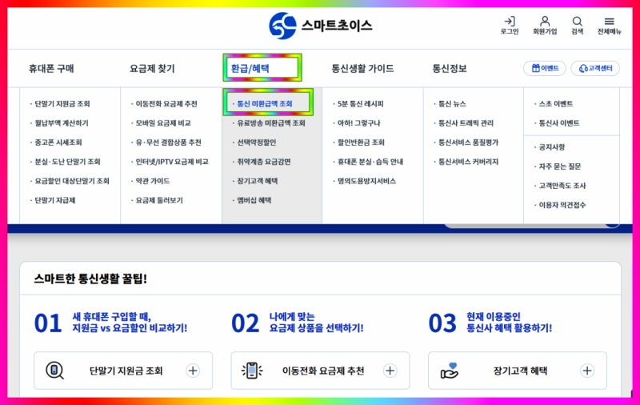Click the 이동전화 요금제 추천 card button

click(321, 371)
